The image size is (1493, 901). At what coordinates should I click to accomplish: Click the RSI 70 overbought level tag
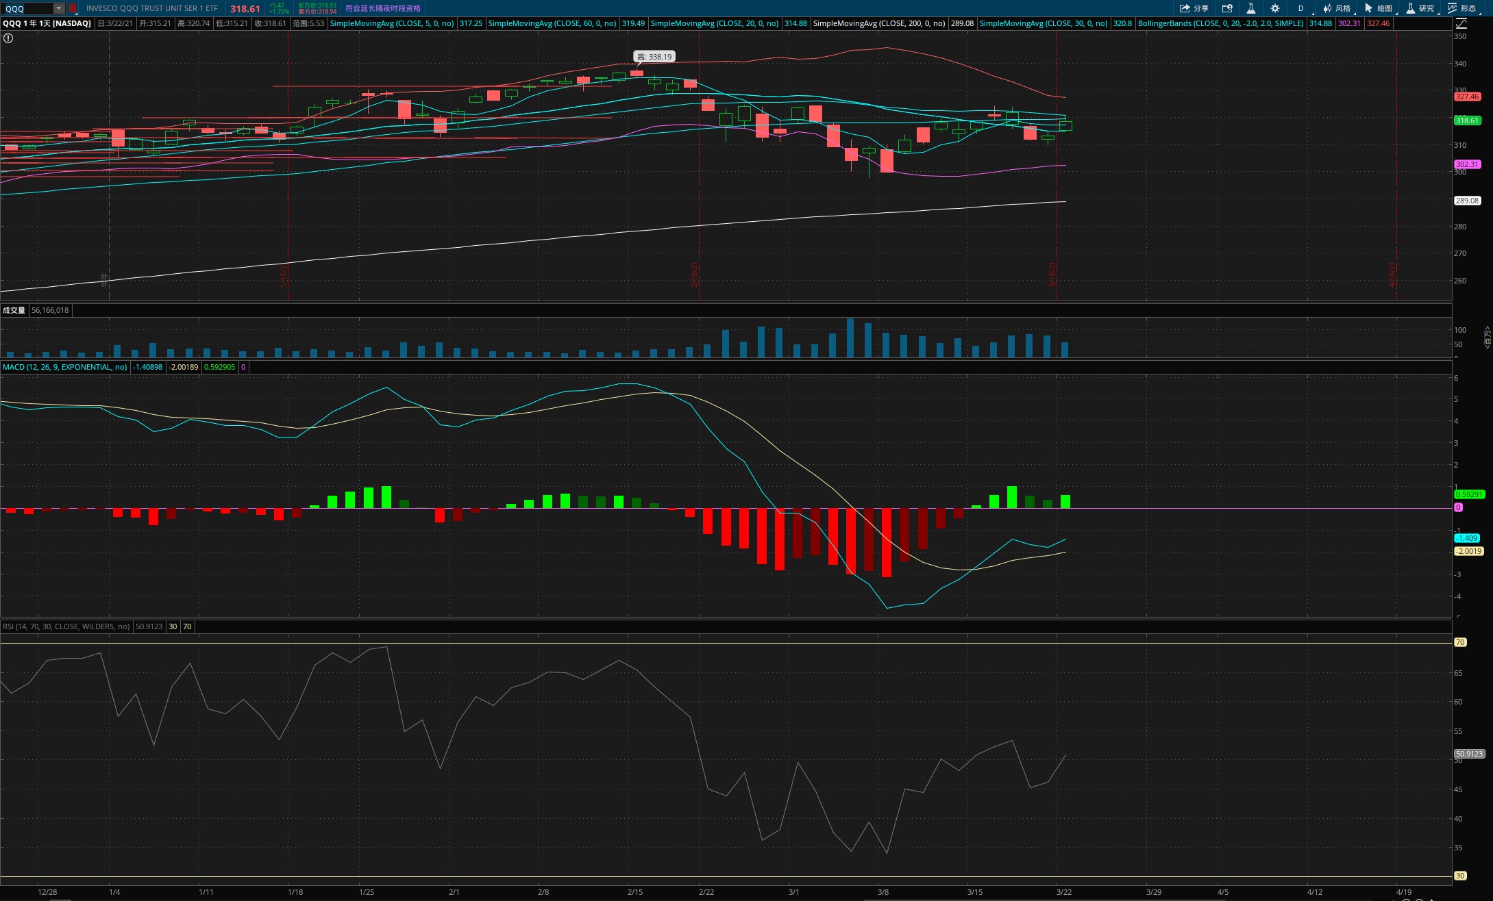1460,642
